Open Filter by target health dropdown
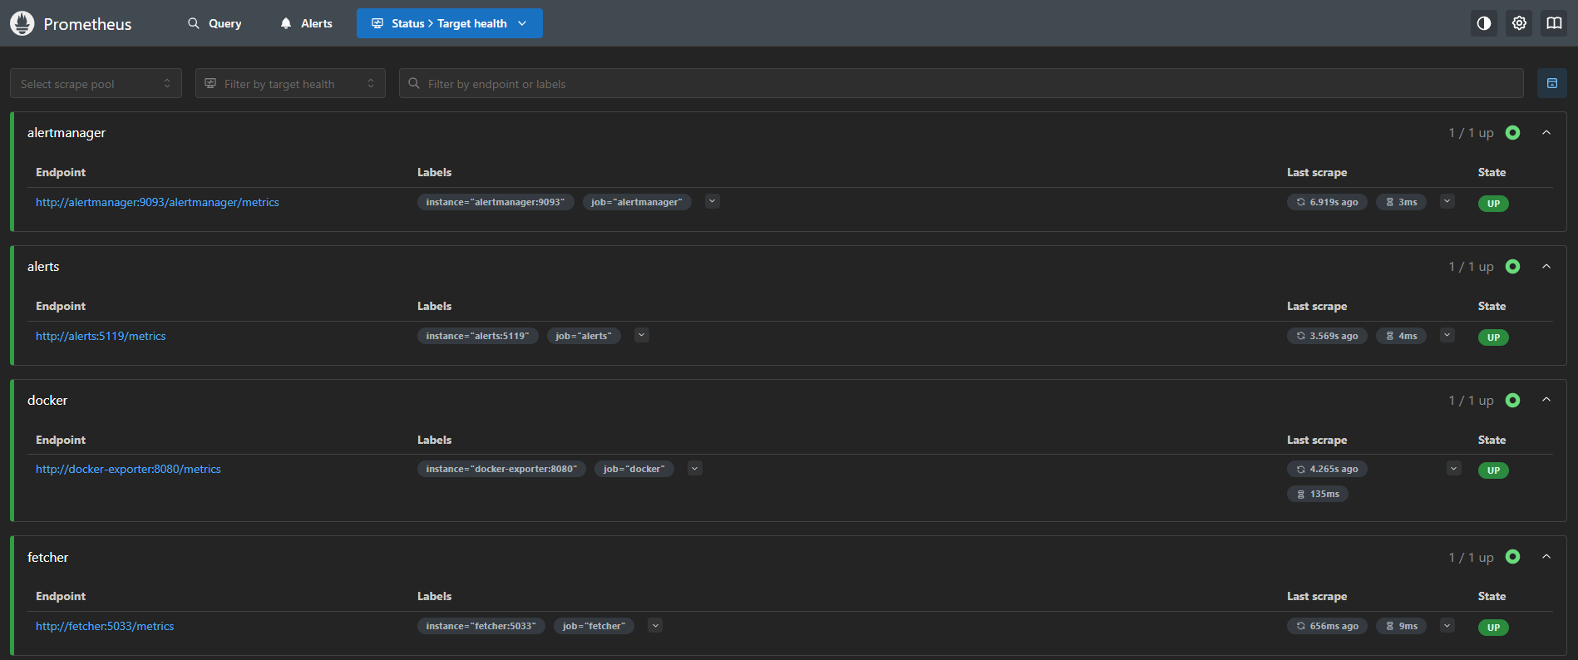The height and width of the screenshot is (660, 1578). (x=290, y=83)
